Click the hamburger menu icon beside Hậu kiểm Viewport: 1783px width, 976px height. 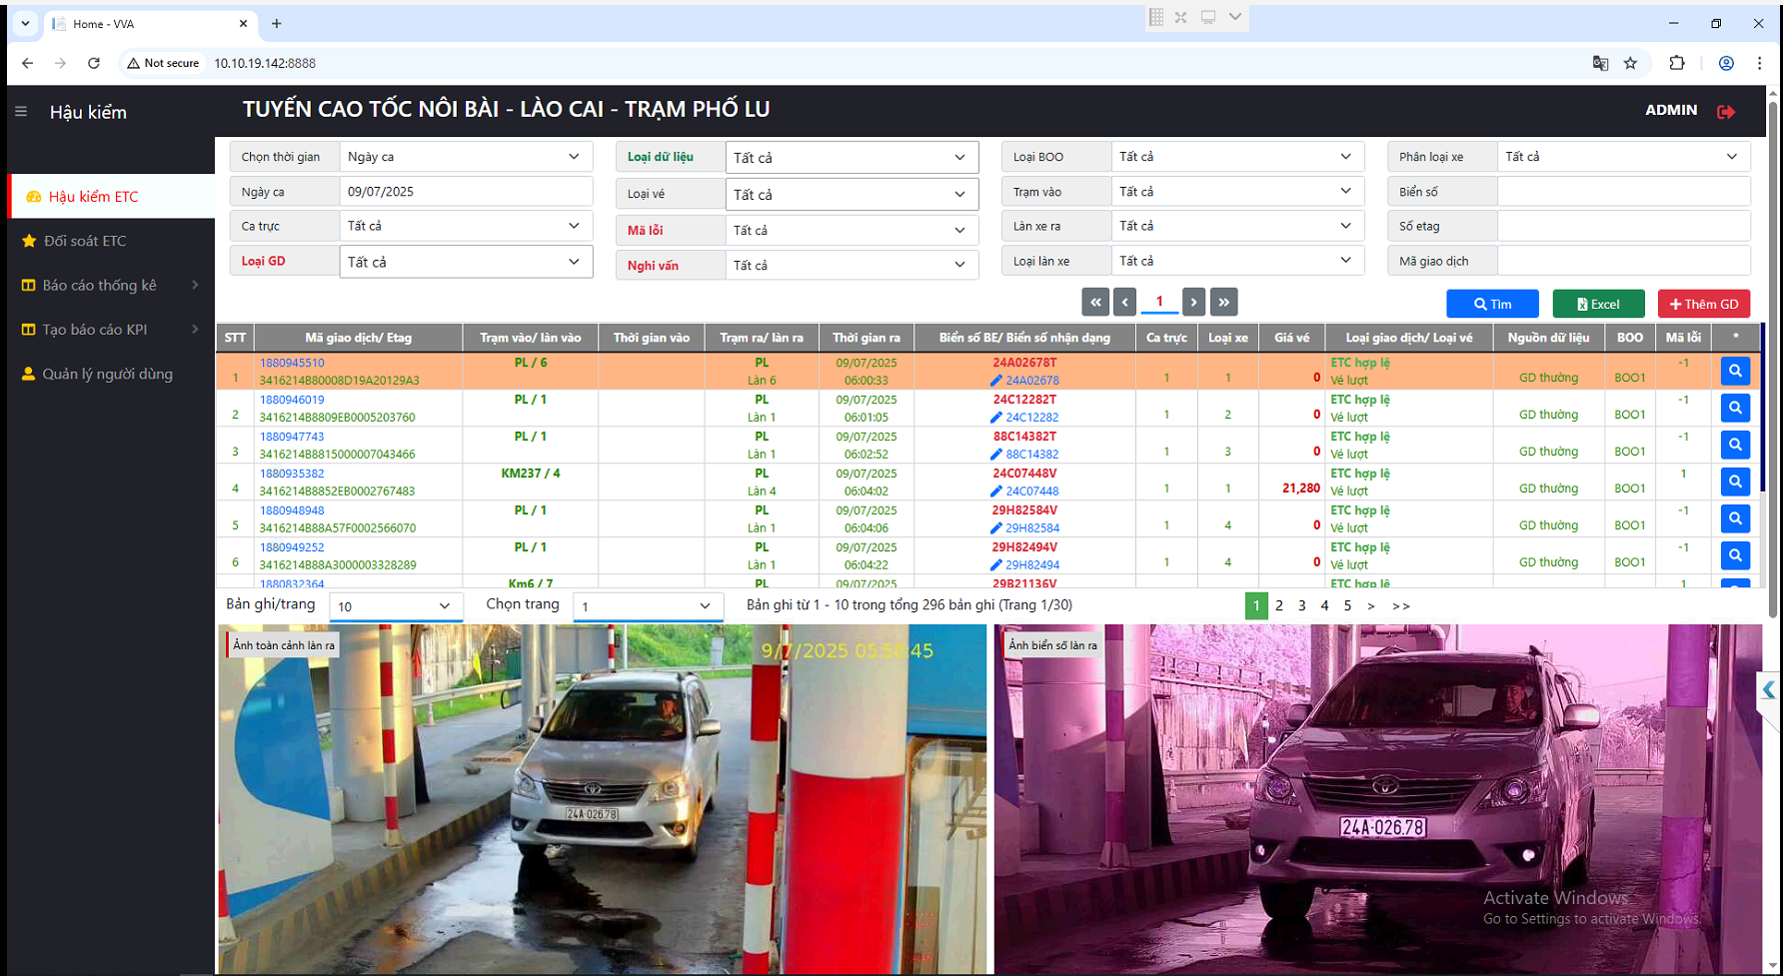coord(21,112)
